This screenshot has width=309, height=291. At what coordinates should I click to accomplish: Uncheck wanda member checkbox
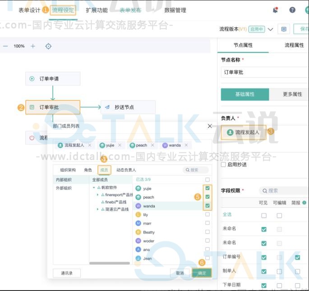(208, 206)
